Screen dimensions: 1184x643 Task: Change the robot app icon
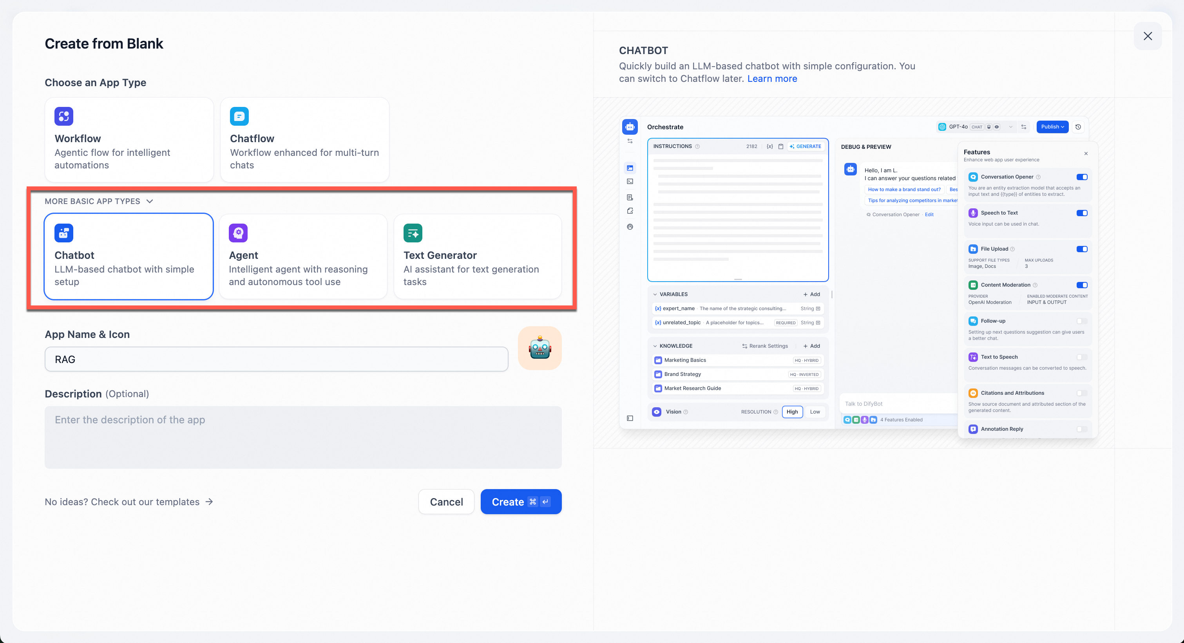[x=539, y=348]
